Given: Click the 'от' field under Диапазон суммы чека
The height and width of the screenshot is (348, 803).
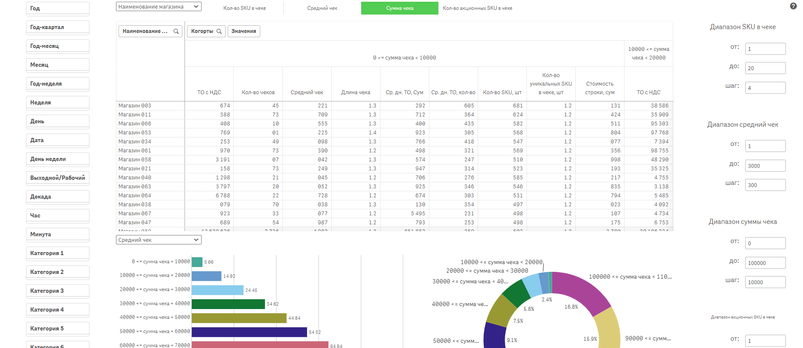Looking at the screenshot, I should click(765, 243).
